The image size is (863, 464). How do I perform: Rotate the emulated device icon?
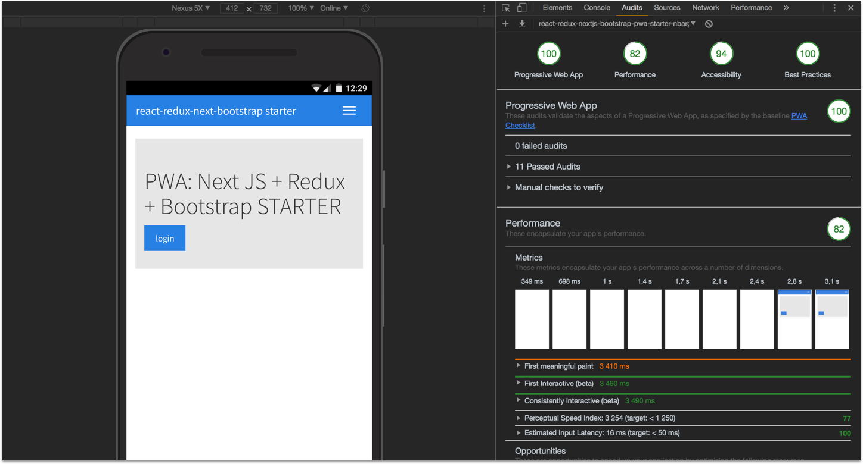click(x=365, y=8)
